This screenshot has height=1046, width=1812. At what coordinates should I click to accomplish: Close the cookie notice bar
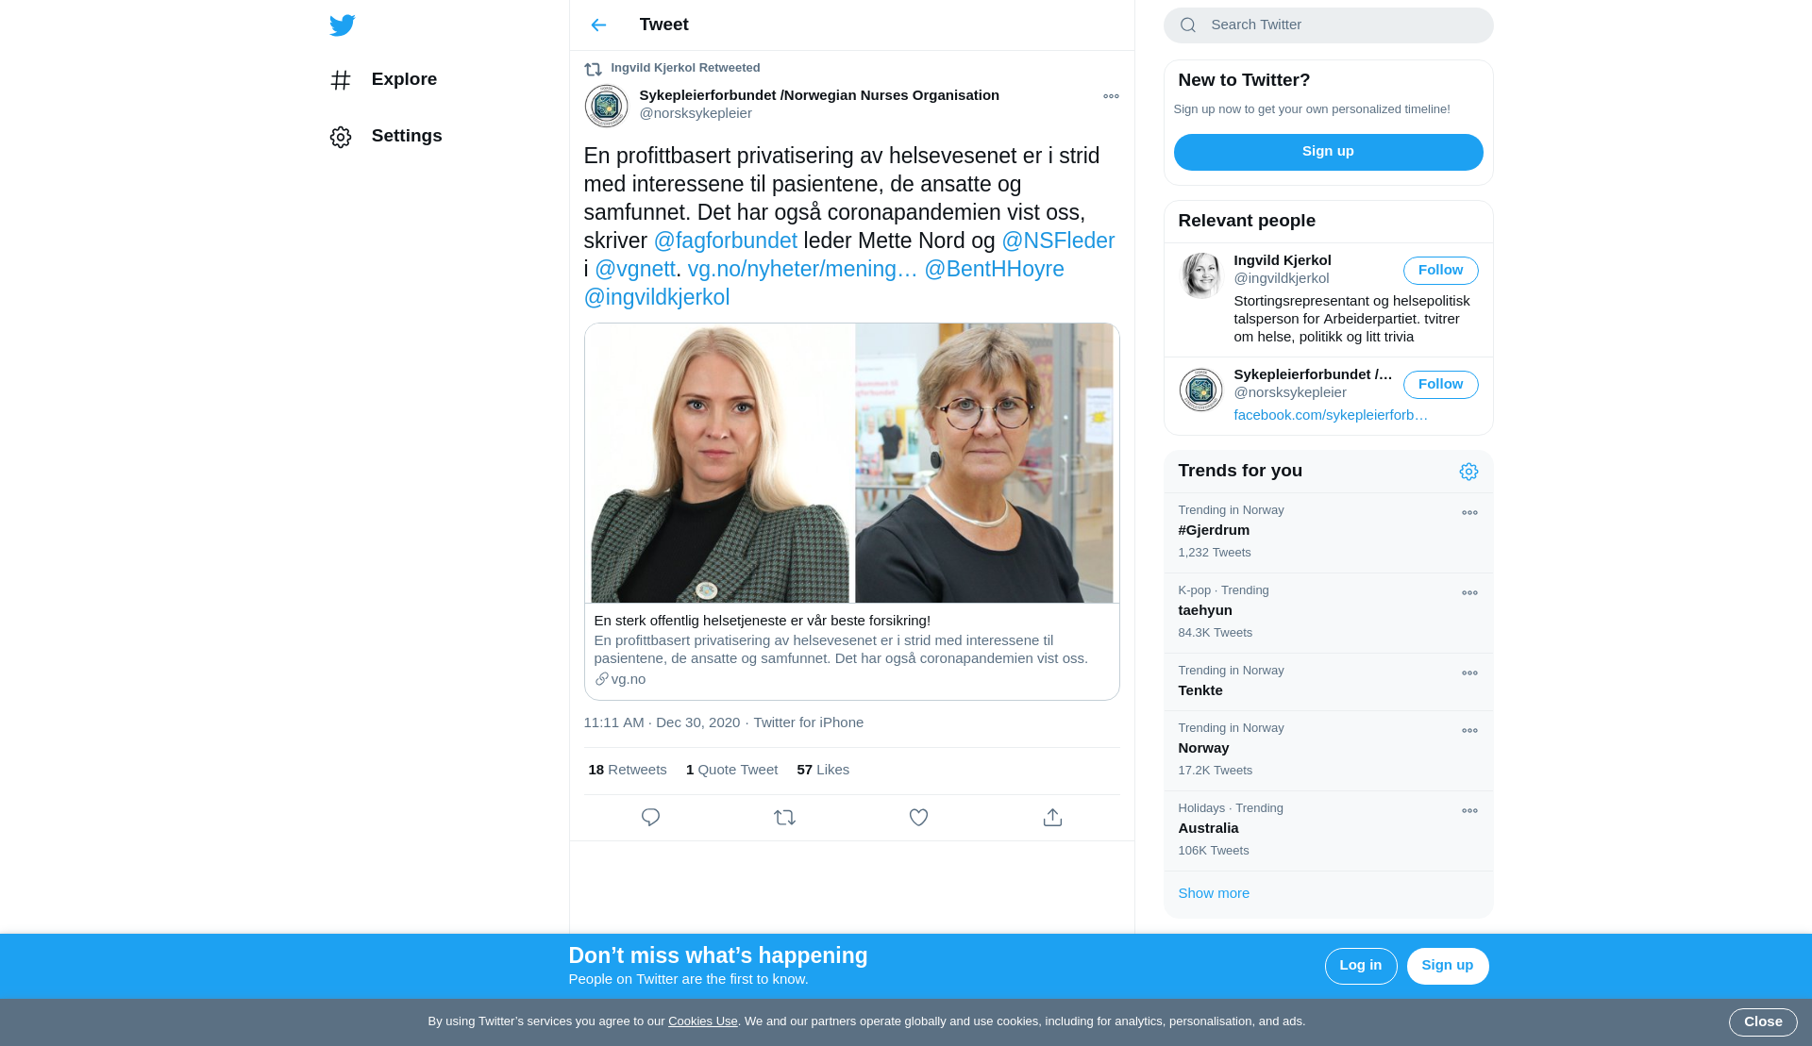click(x=1762, y=1022)
